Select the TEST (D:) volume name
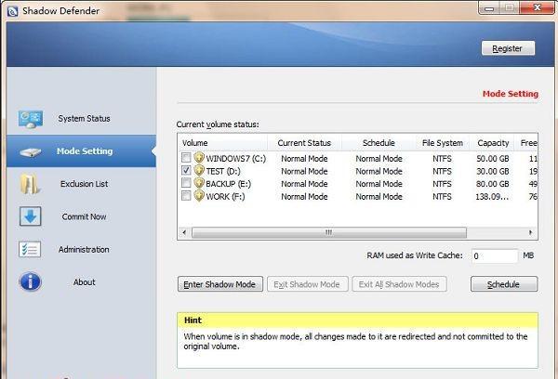This screenshot has width=558, height=379. tap(223, 171)
